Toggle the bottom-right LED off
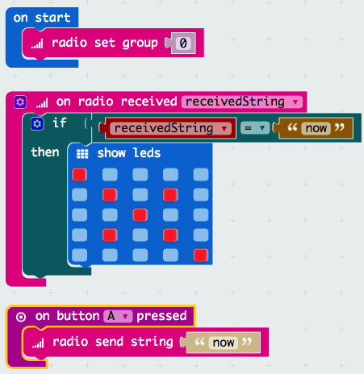The height and width of the screenshot is (374, 364). click(x=201, y=256)
